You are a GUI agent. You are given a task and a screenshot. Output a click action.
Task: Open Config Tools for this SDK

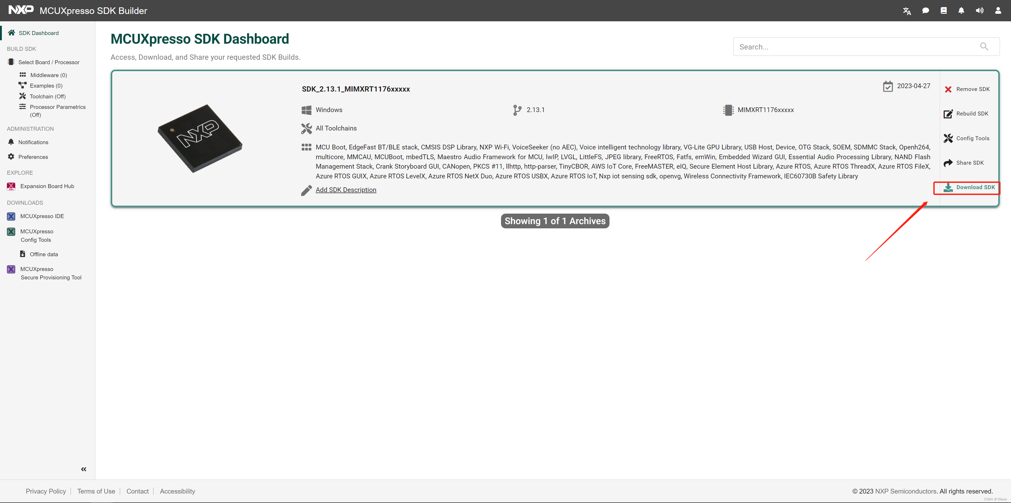coord(966,138)
